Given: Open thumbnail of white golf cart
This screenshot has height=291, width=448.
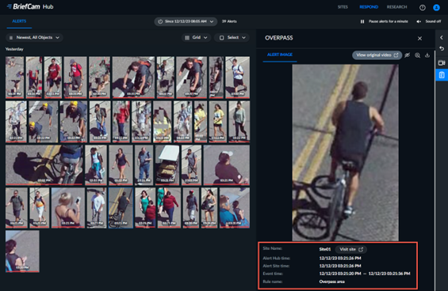Looking at the screenshot, I should [x=167, y=164].
